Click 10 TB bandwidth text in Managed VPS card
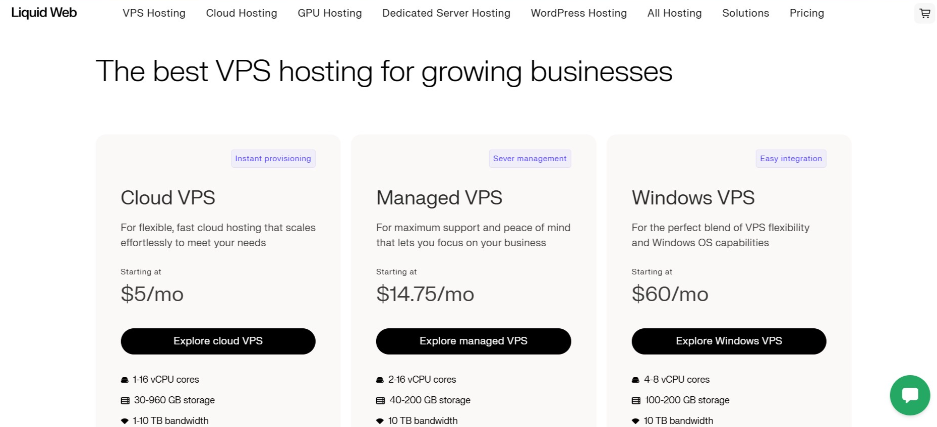This screenshot has width=937, height=427. [423, 421]
